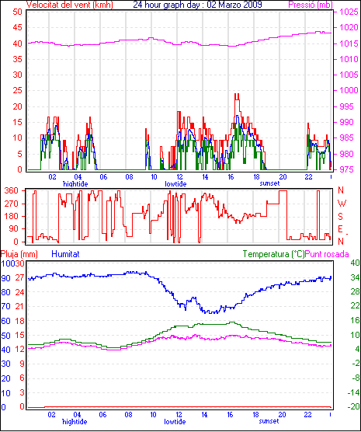Click the 'hightide' marker in the bottom chart
This screenshot has width=361, height=432.
pos(75,422)
